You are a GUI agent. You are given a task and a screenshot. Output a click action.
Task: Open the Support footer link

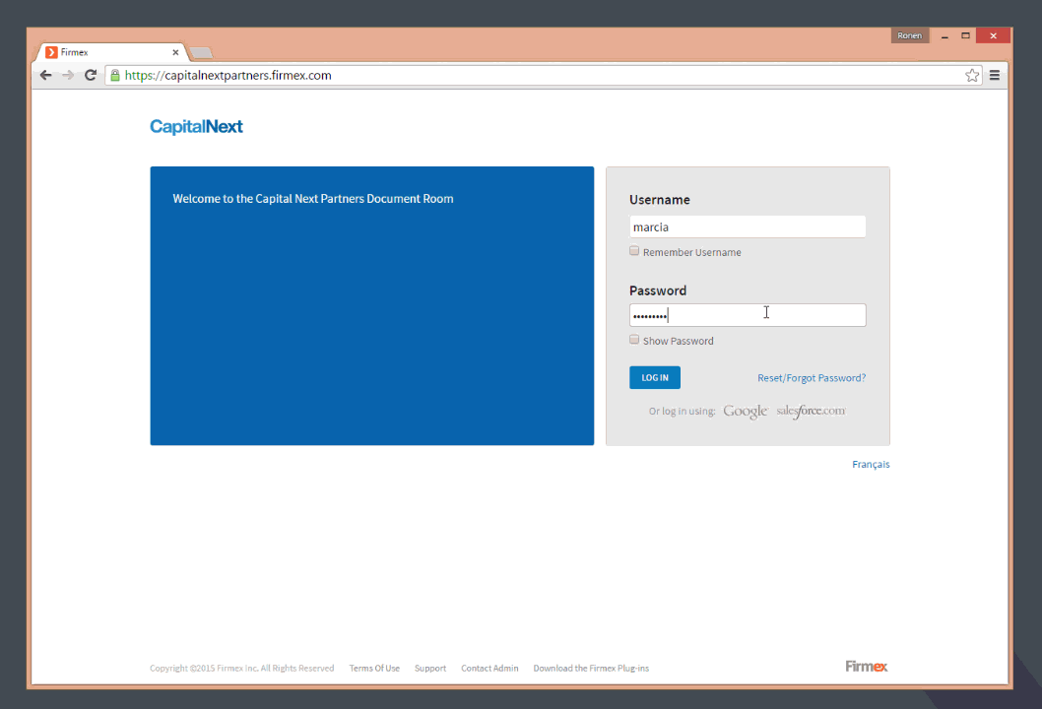430,668
